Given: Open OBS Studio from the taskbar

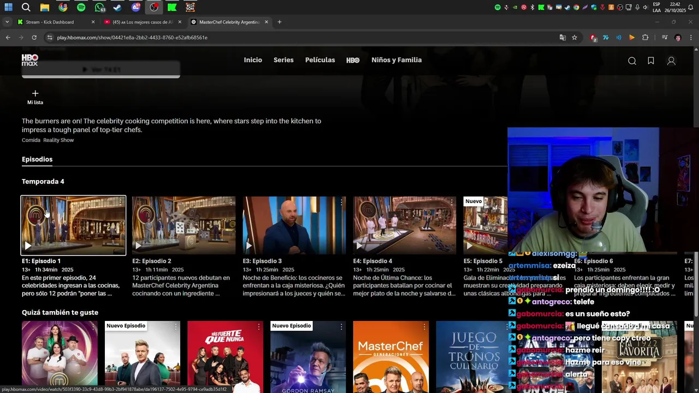Looking at the screenshot, I should (154, 7).
